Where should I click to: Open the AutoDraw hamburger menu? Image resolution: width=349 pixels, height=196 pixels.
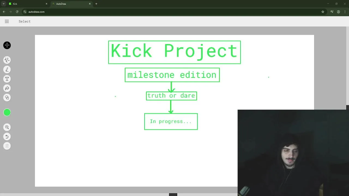coord(7,21)
